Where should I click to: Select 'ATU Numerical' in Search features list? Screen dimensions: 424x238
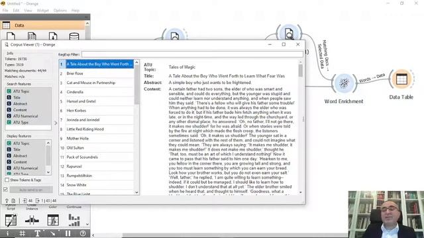(28, 116)
